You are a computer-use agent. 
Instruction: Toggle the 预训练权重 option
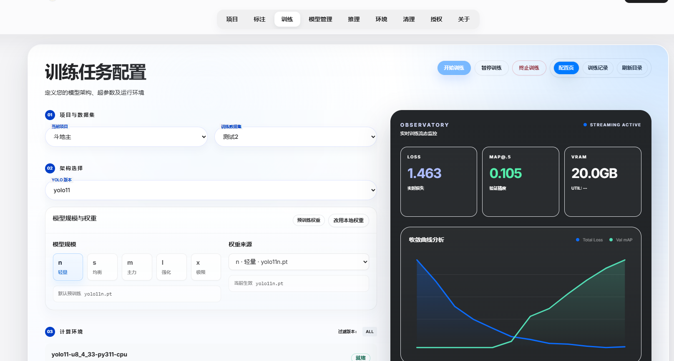coord(309,220)
